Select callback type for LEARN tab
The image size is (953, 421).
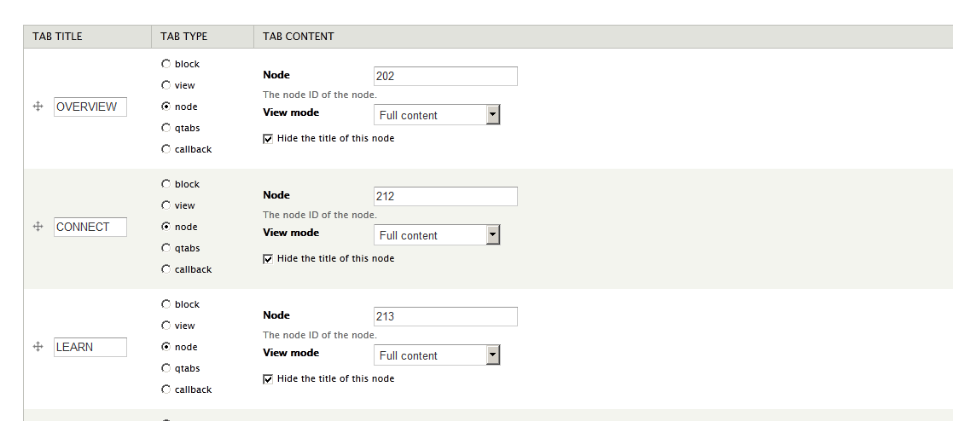(x=166, y=389)
